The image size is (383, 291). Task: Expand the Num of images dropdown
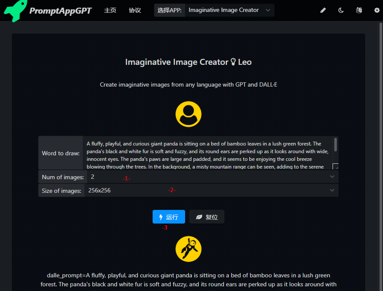tap(212, 177)
